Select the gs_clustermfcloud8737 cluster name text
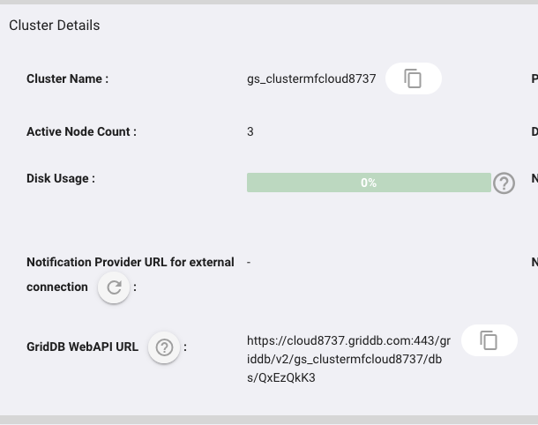538x425 pixels. pos(311,78)
